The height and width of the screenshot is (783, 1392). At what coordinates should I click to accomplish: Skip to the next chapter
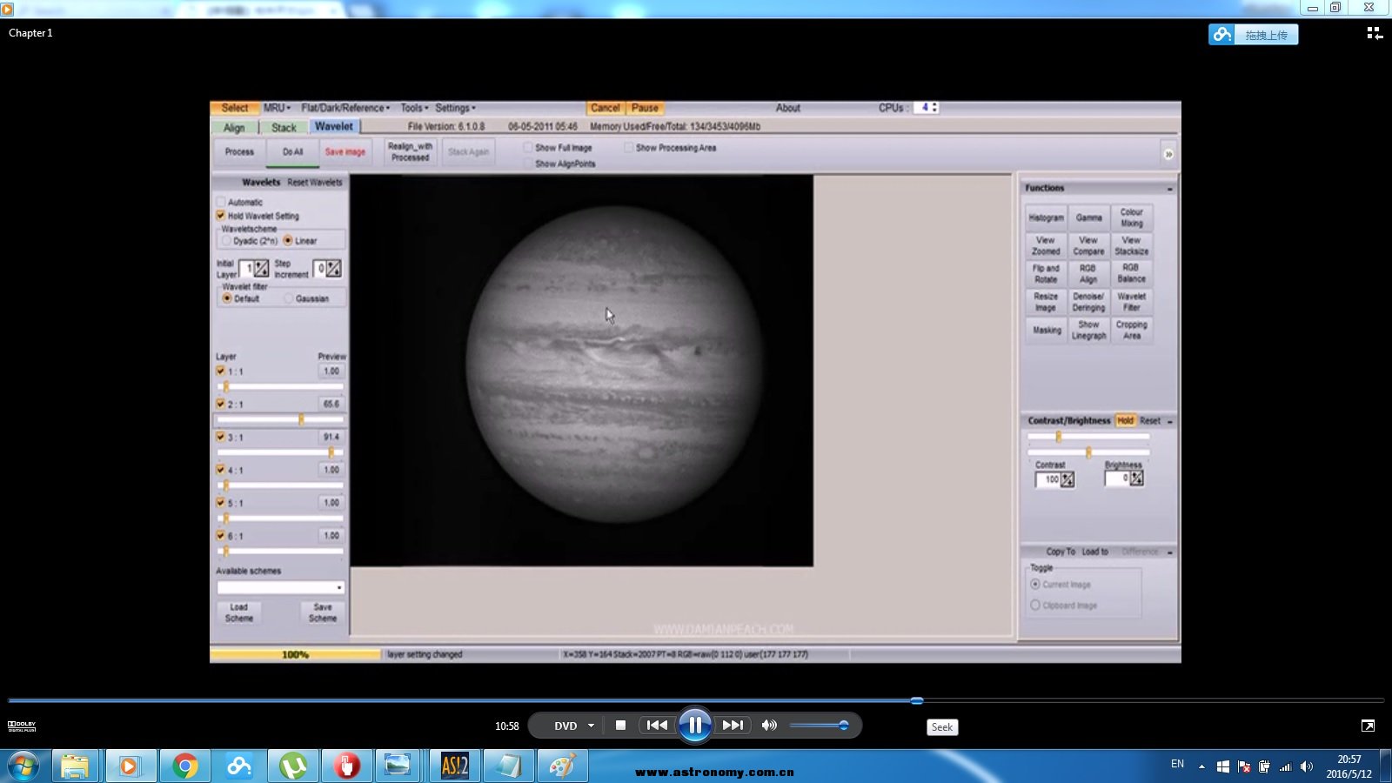click(x=733, y=725)
